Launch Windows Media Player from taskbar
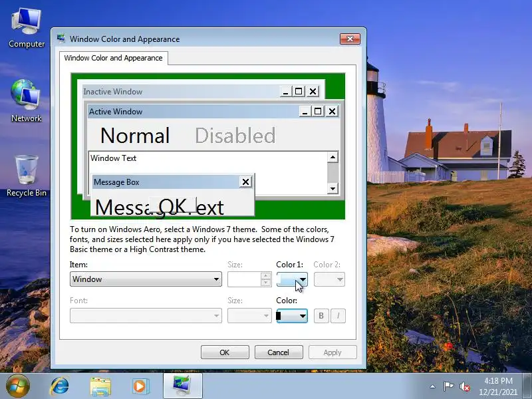The width and height of the screenshot is (532, 399). [x=140, y=386]
